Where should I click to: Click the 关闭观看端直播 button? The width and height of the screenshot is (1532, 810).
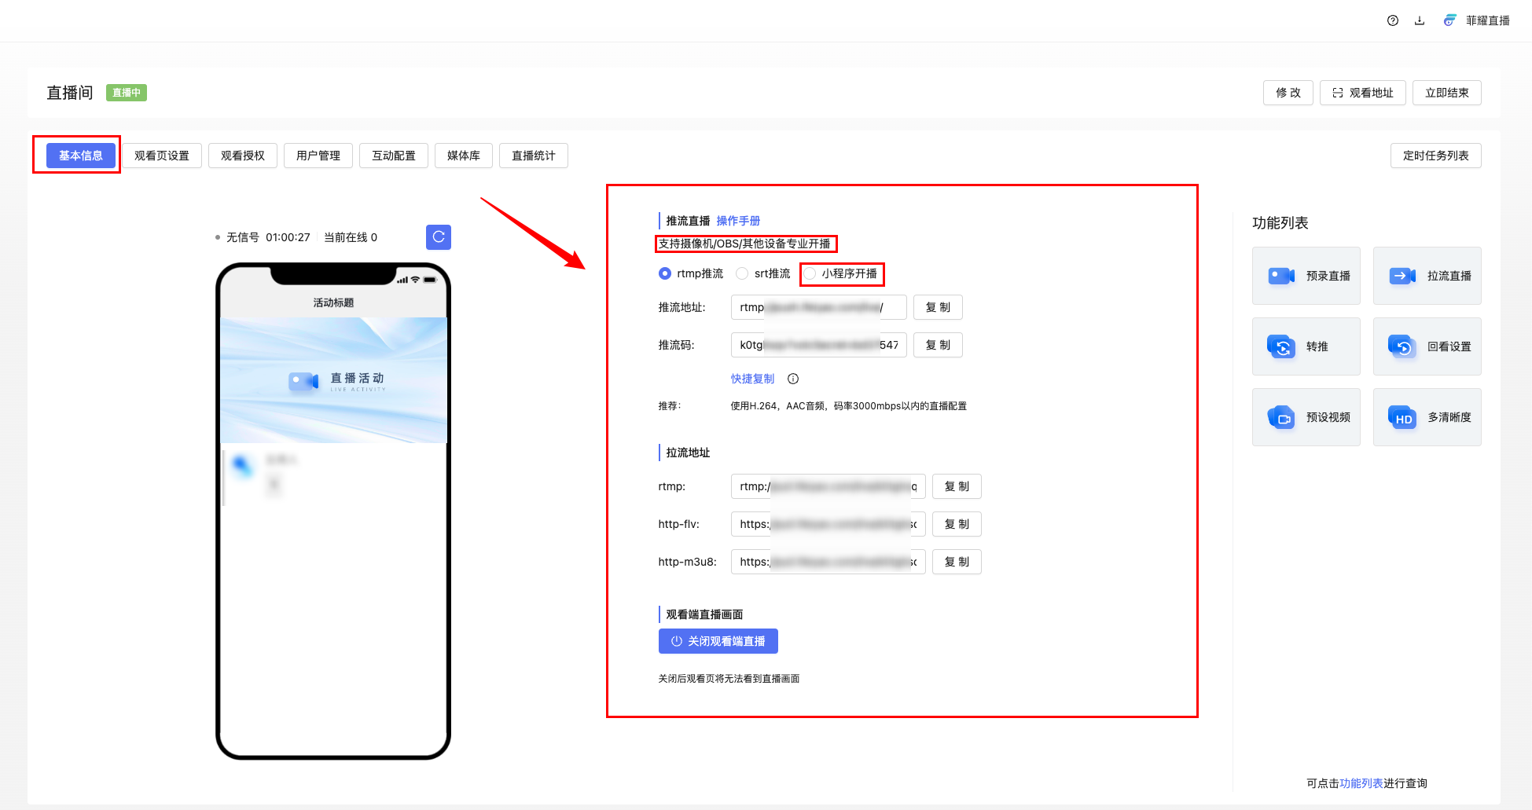tap(718, 641)
